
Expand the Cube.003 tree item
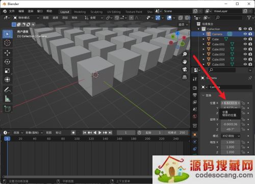coord(203,55)
